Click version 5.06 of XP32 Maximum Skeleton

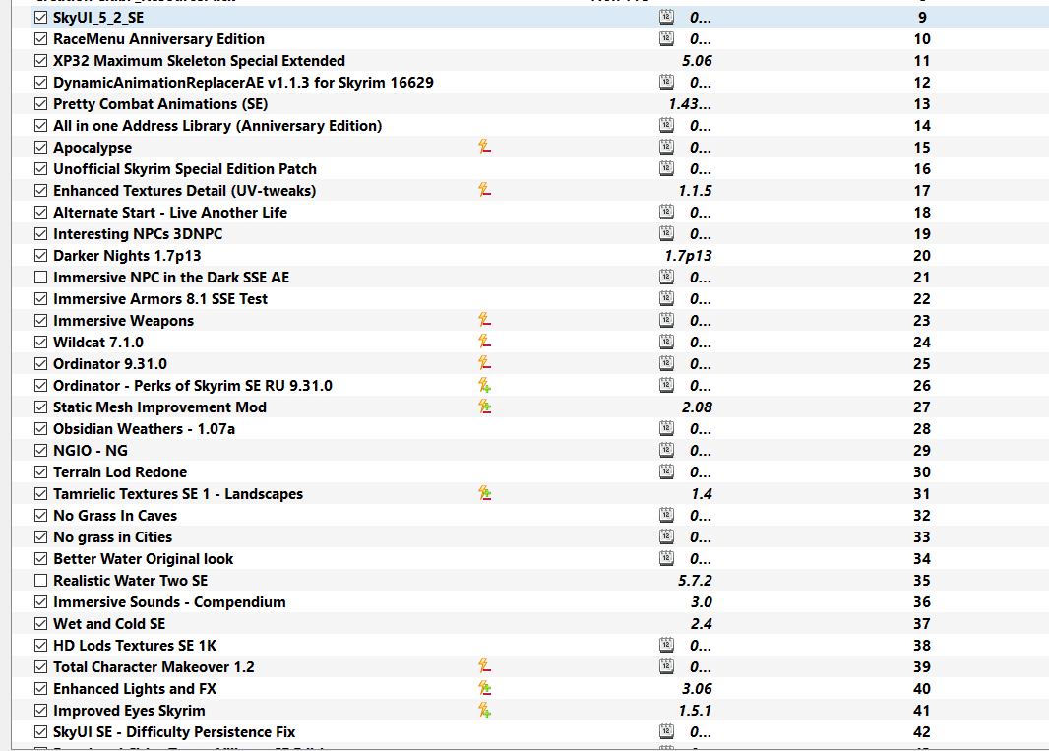[x=697, y=61]
